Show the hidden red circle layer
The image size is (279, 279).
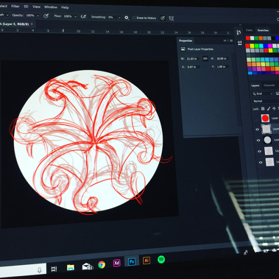(x=256, y=119)
